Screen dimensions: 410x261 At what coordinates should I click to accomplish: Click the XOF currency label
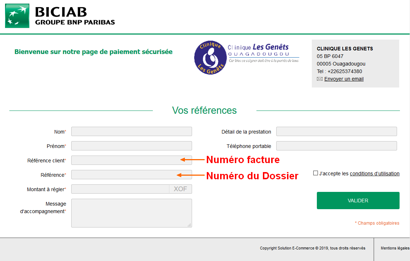181,189
